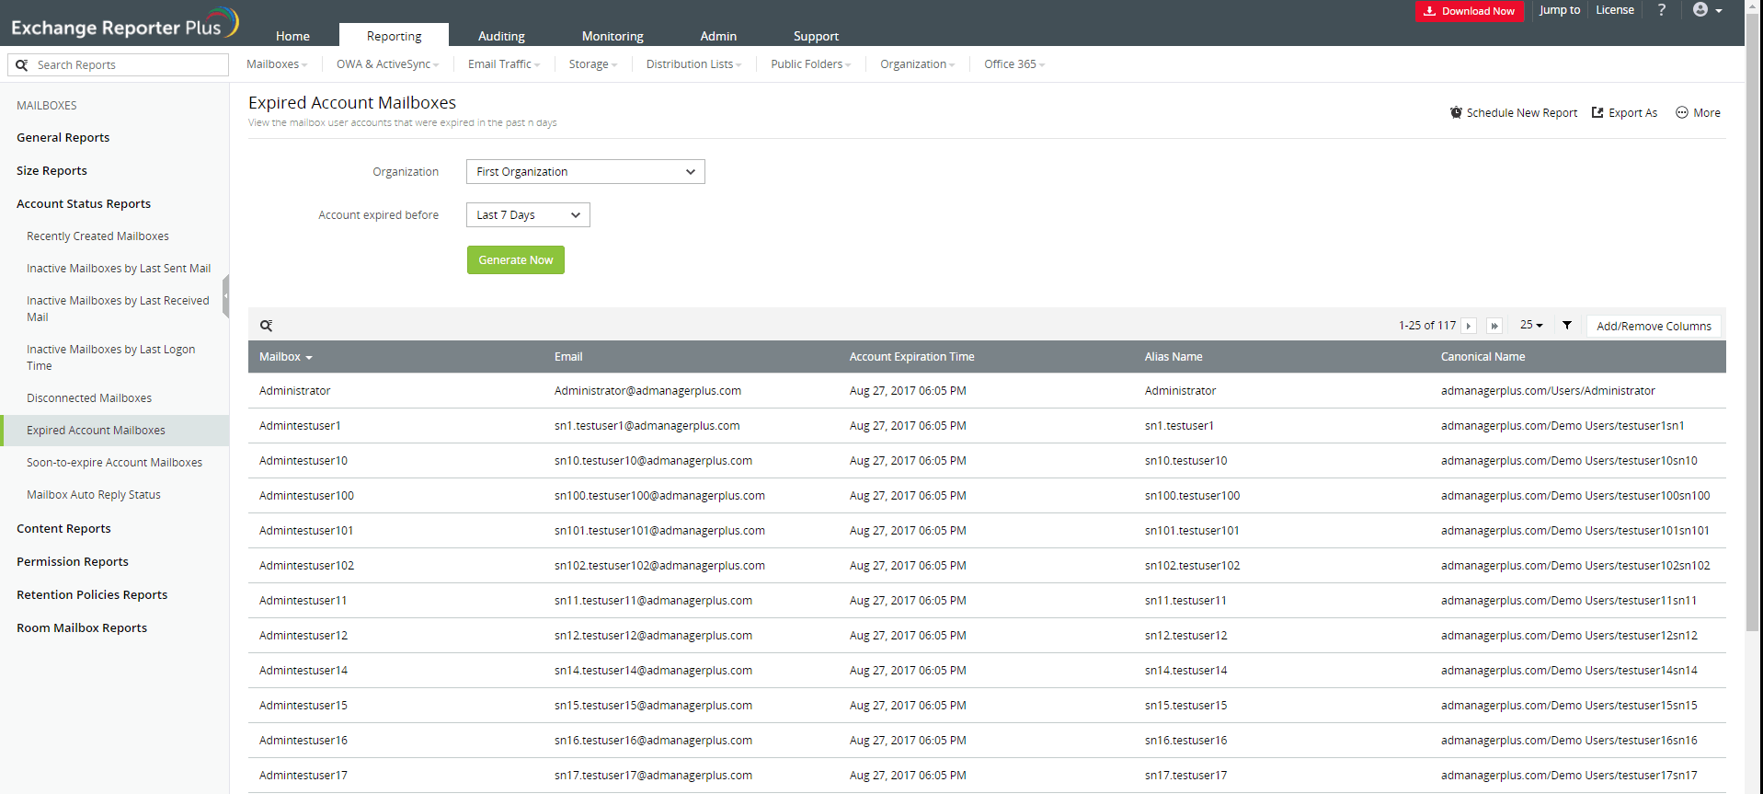Viewport: 1763px width, 794px height.
Task: Click the Exchange Reporter Plus logo
Action: 124,24
